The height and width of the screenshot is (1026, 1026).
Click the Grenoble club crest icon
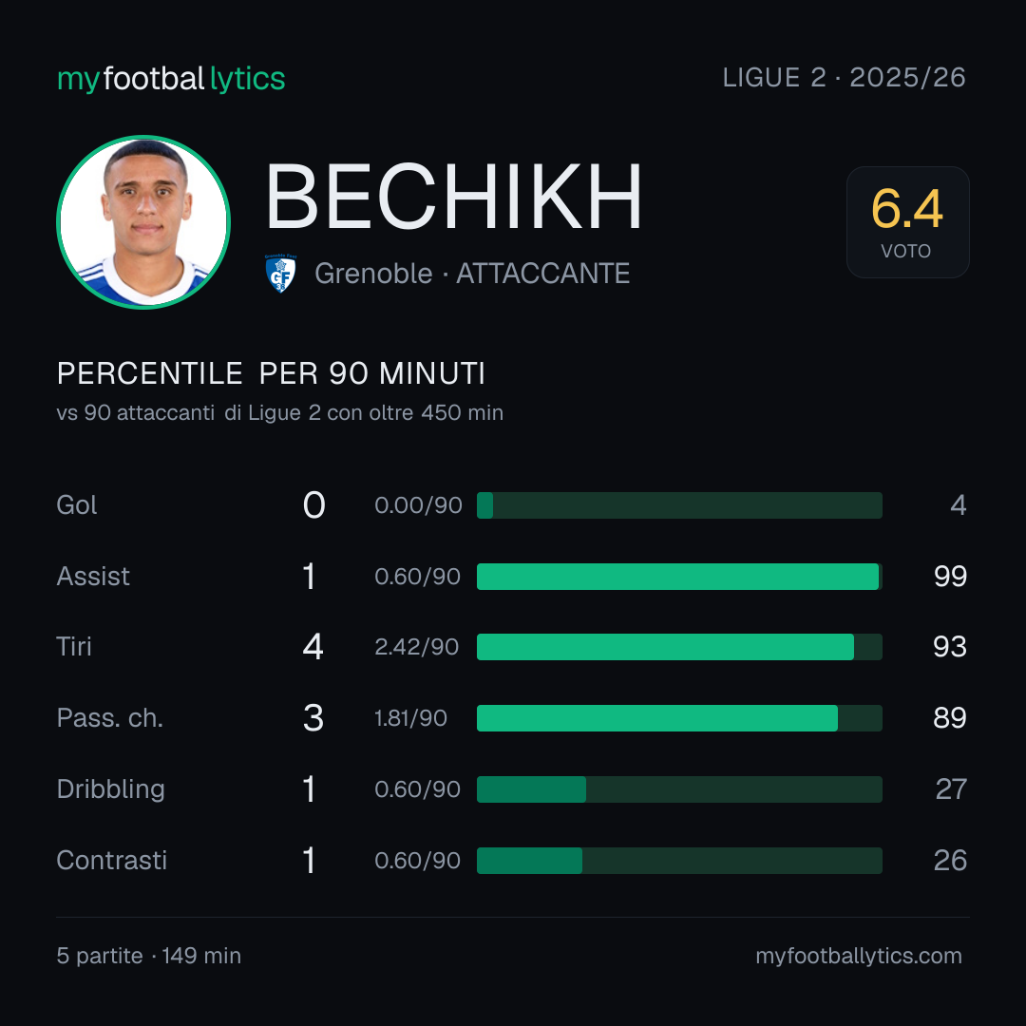pyautogui.click(x=280, y=273)
